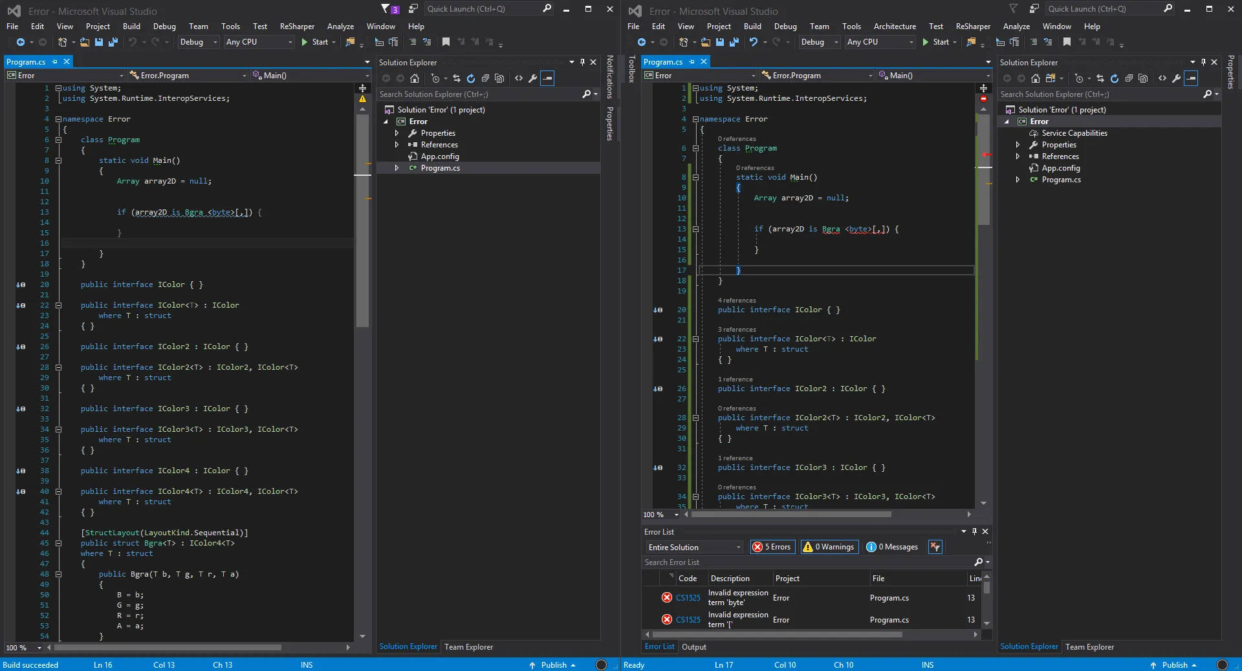Click the active blue Undo arrow in toolbar

(x=754, y=42)
